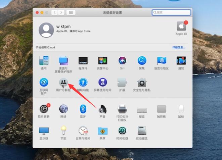Open the 通用 (General) preferences
This screenshot has height=160, width=222.
(x=44, y=61)
